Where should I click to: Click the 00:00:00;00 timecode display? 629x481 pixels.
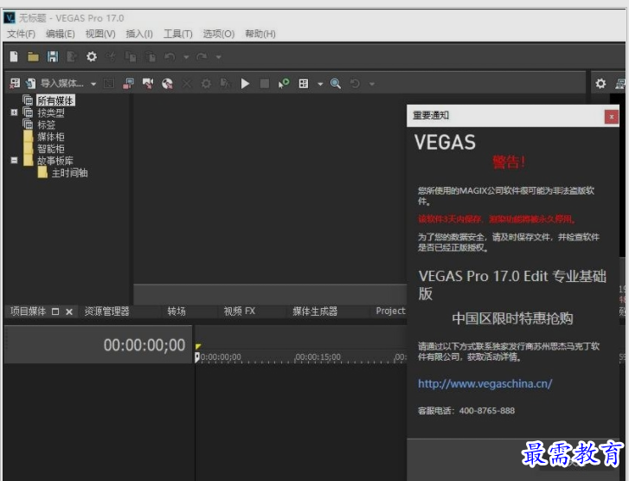144,345
